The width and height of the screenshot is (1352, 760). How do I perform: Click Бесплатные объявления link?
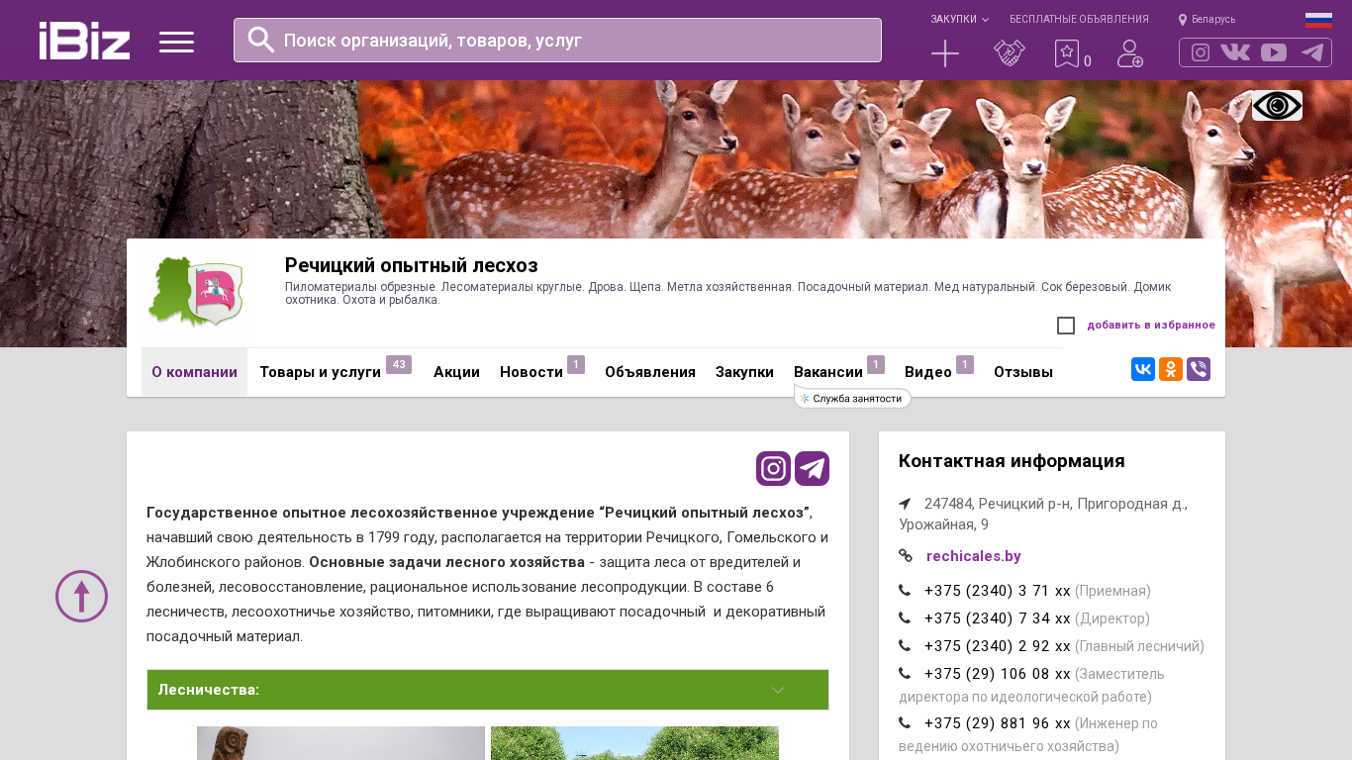pos(1079,20)
